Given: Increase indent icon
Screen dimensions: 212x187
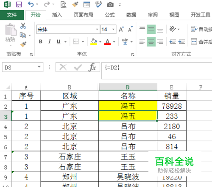Looking at the screenshot, I should pos(181,41).
